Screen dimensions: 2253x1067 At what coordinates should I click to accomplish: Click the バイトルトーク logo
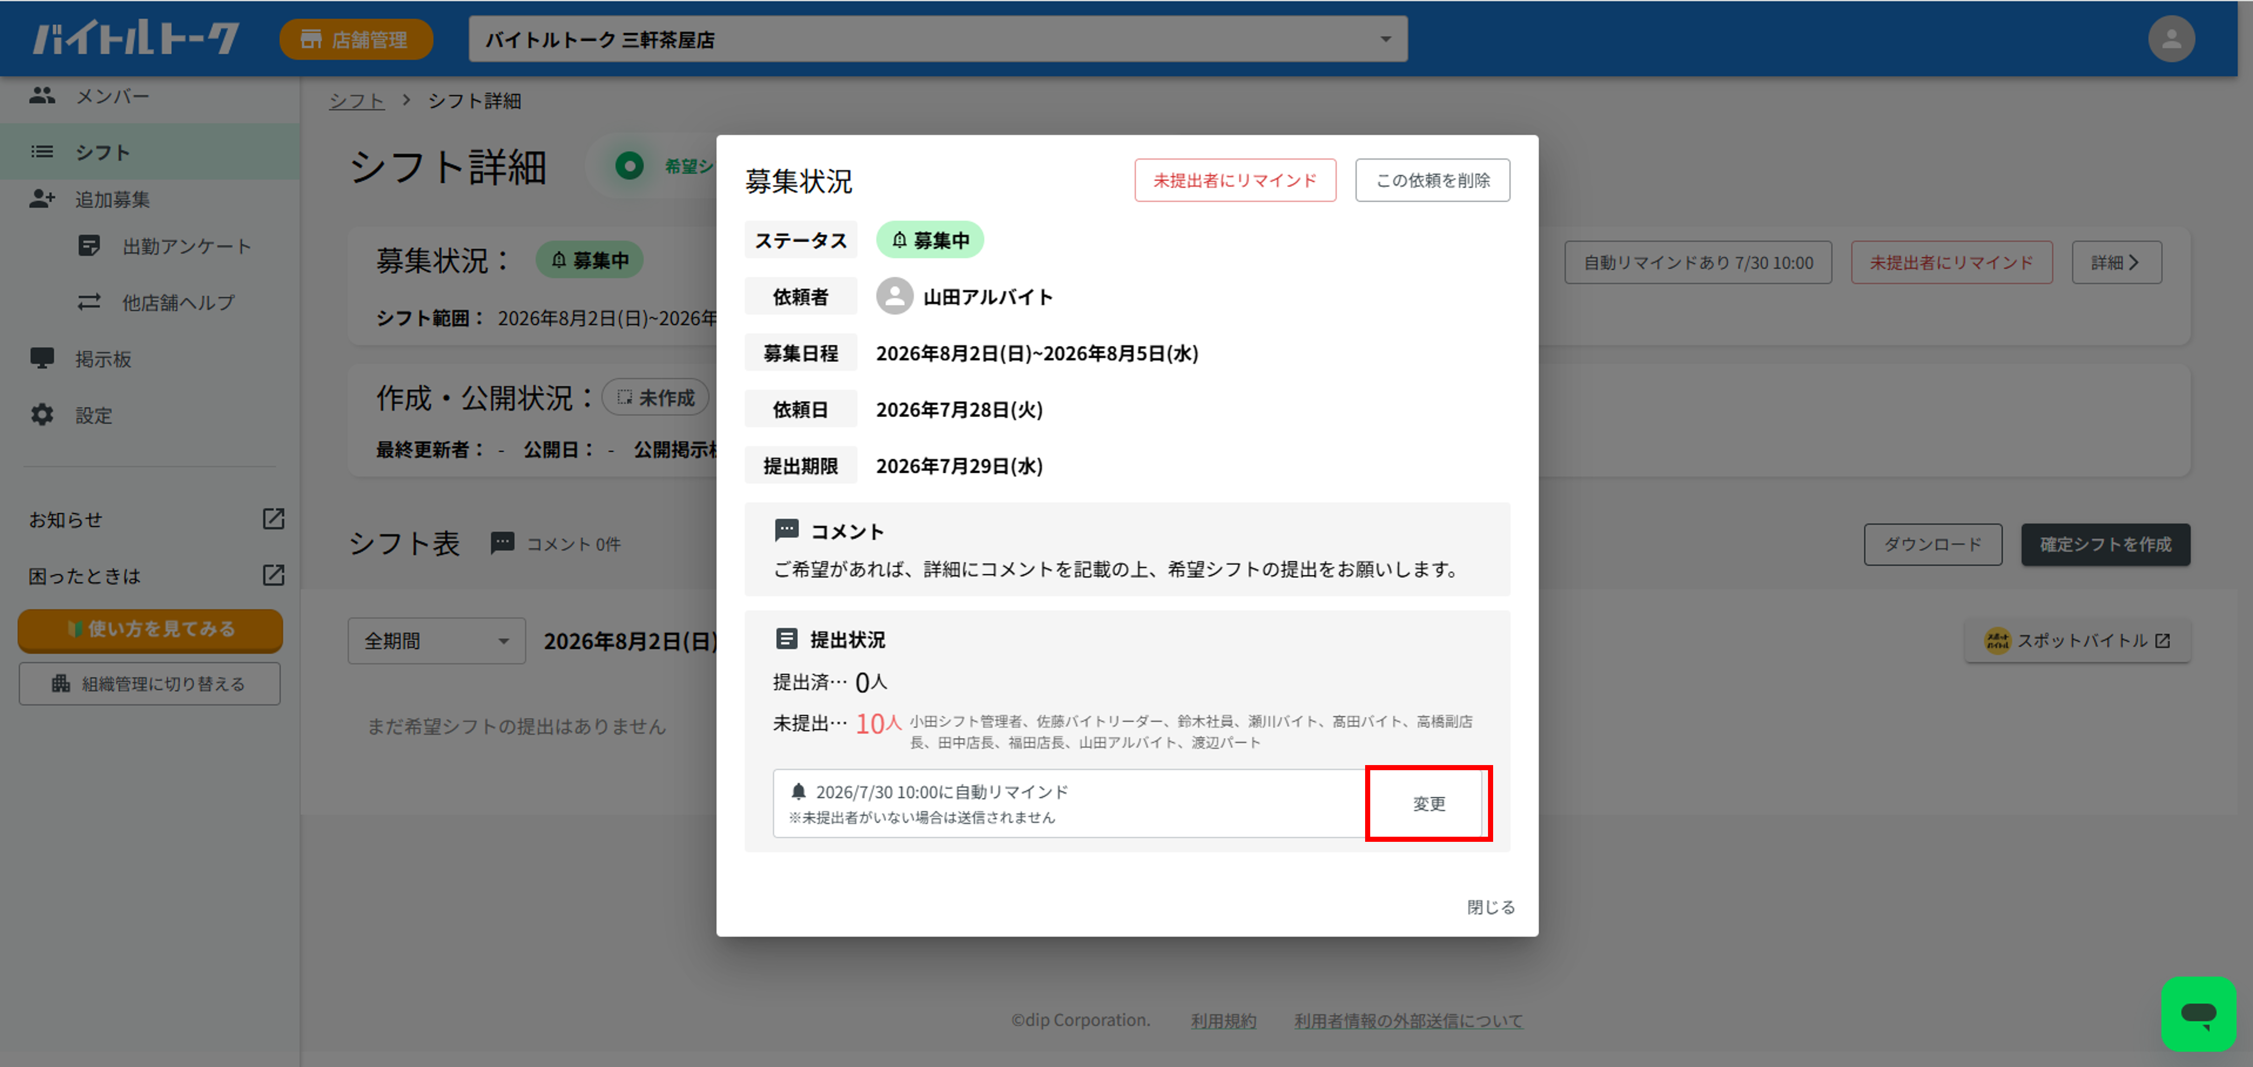tap(136, 38)
